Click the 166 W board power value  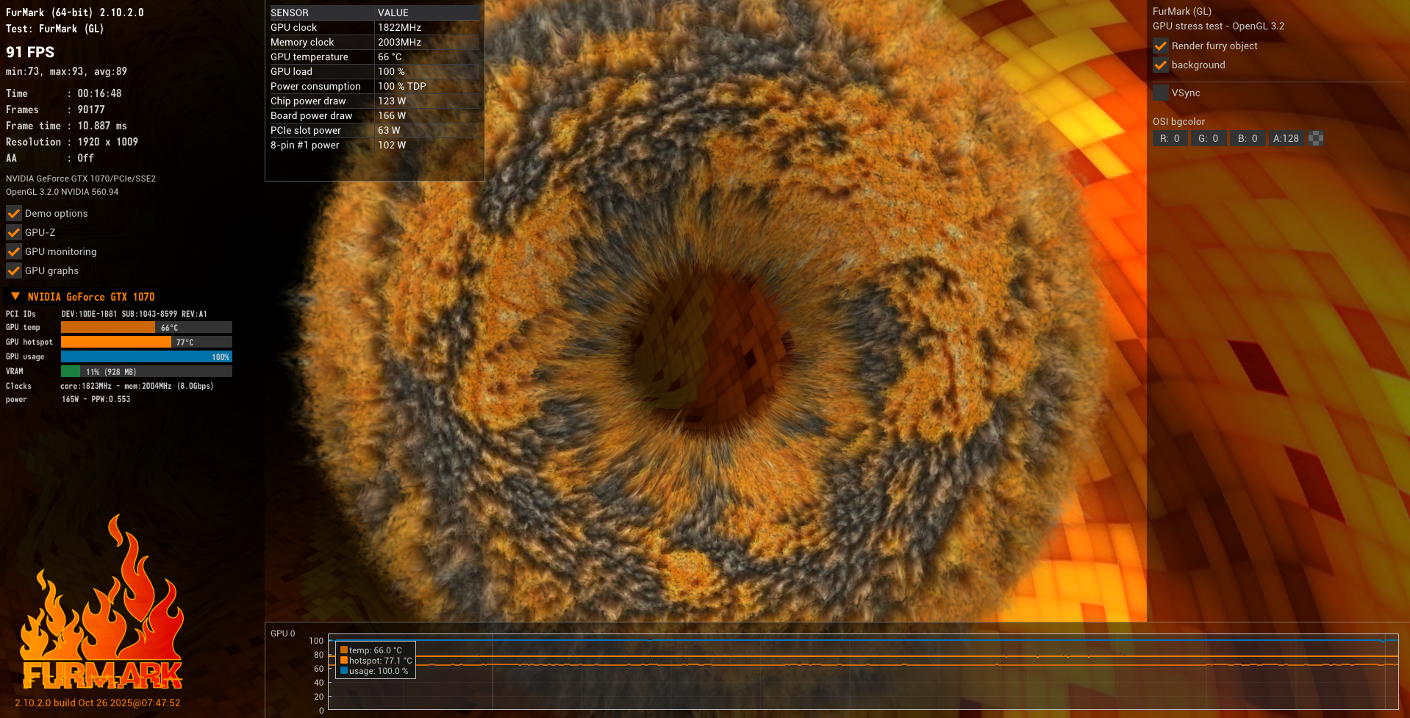point(392,115)
